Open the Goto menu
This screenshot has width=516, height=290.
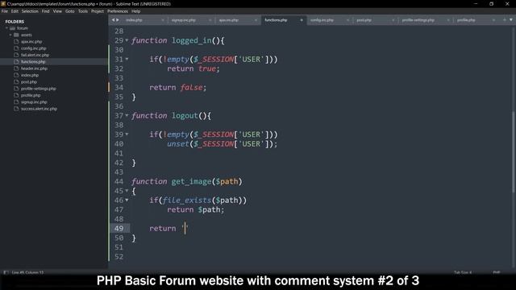[70, 11]
